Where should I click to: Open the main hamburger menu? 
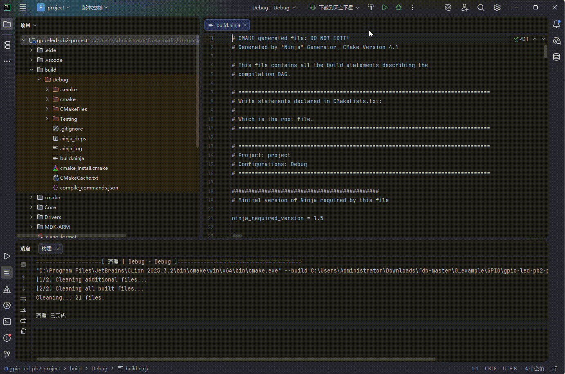[x=23, y=7]
